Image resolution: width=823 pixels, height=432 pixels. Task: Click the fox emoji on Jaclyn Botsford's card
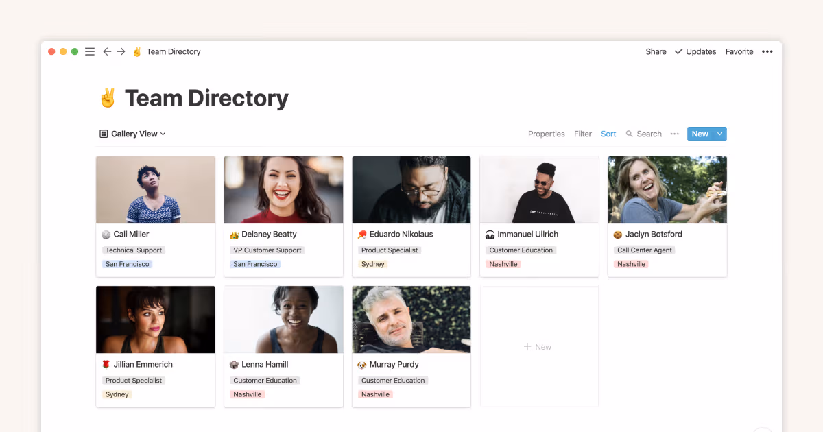pos(617,234)
